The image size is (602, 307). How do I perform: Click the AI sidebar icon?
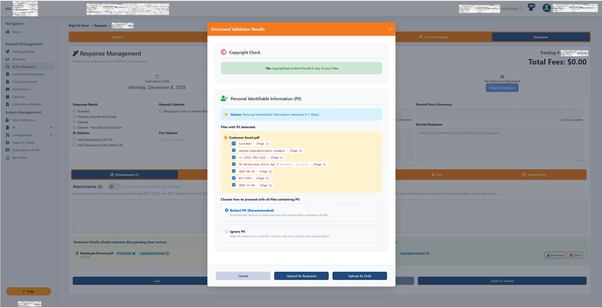pos(7,127)
